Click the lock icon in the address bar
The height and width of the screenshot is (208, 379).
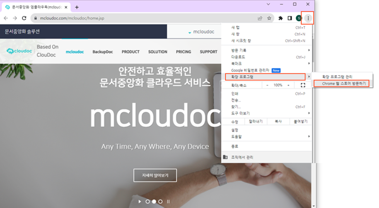pyautogui.click(x=36, y=18)
